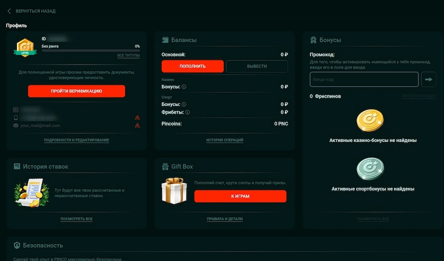This screenshot has width=444, height=261.
Task: Focus the promo code input field
Action: tap(364, 79)
